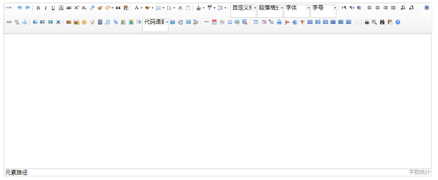
Task: Click the eraser to remove formatting
Action: coord(92,8)
